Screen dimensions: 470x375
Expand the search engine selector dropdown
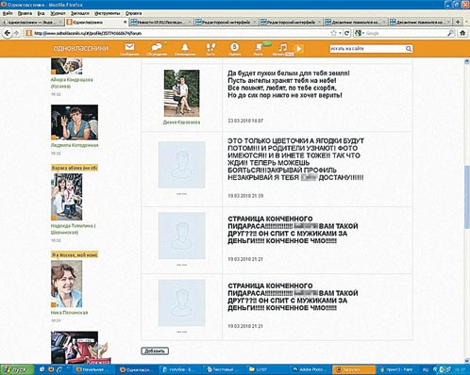pyautogui.click(x=359, y=33)
